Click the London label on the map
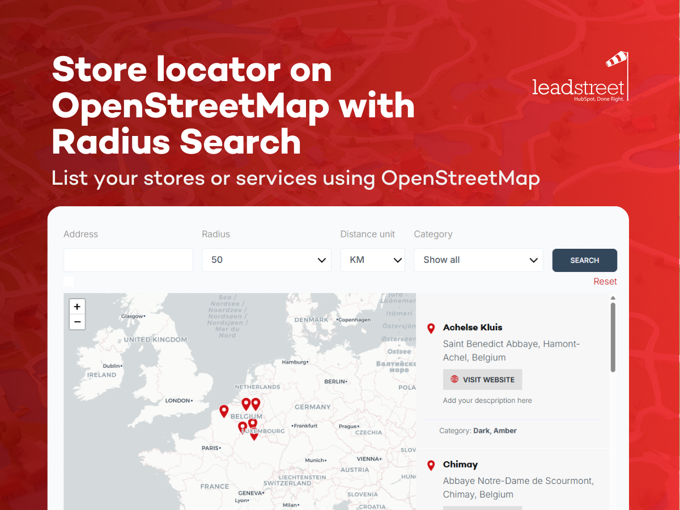 pos(178,401)
